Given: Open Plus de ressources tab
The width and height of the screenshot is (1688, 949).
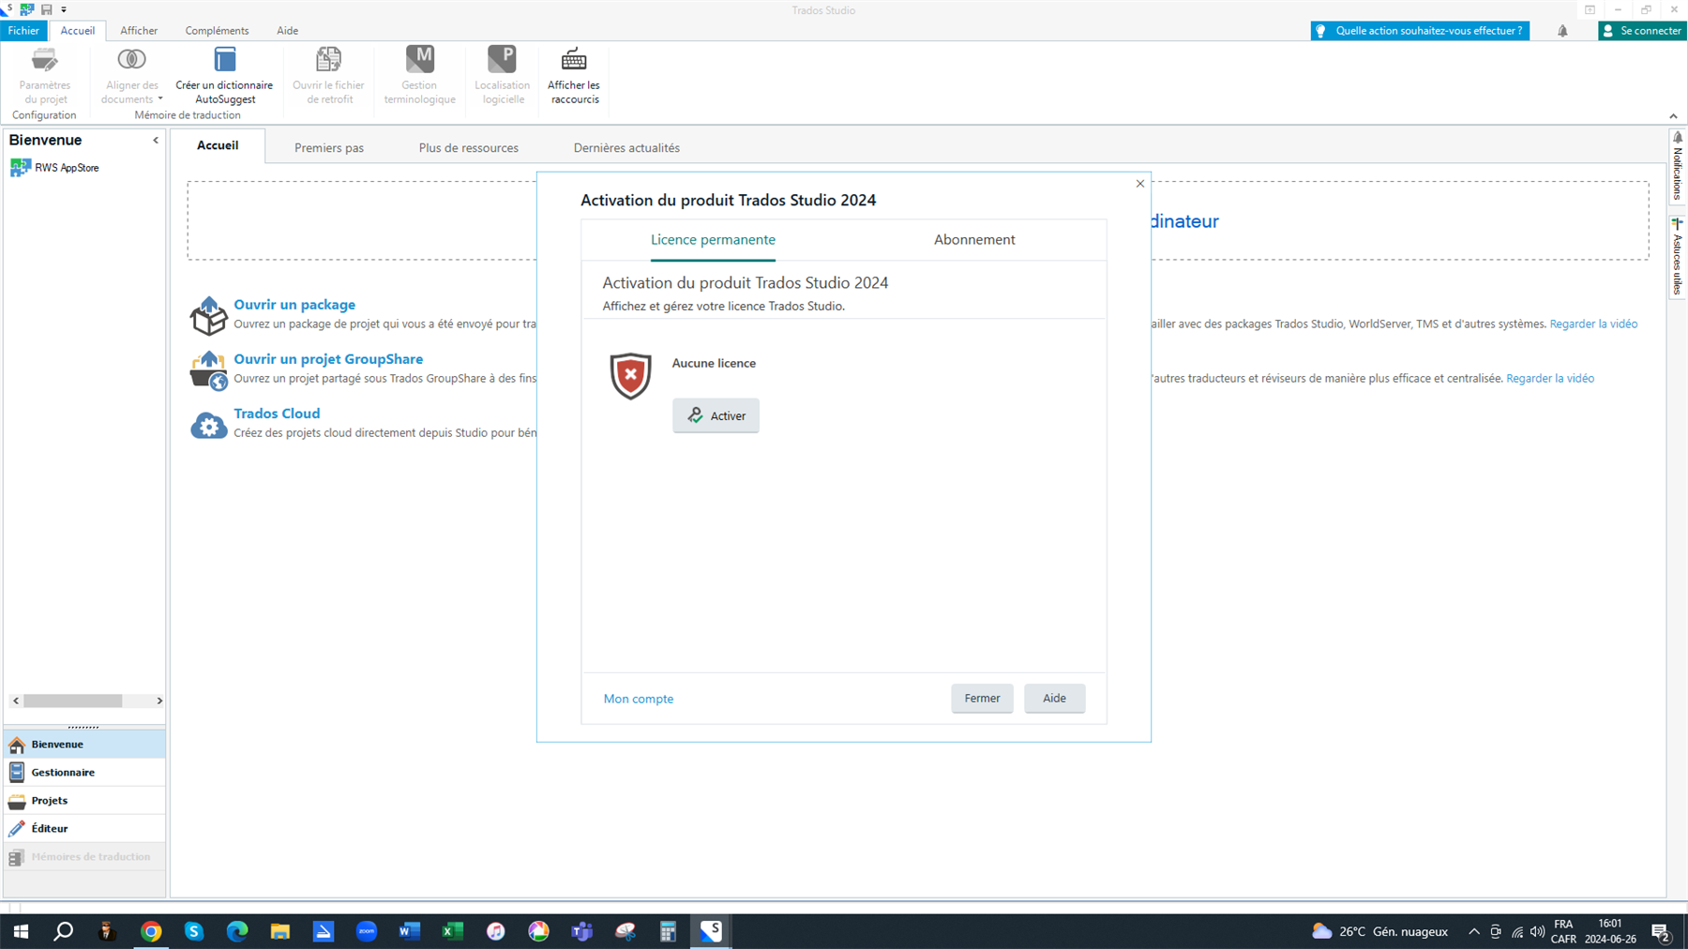Looking at the screenshot, I should coord(469,148).
